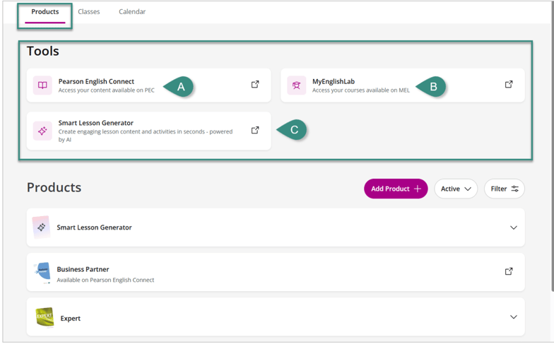Open the Active status dropdown
This screenshot has height=344, width=554.
coord(456,189)
